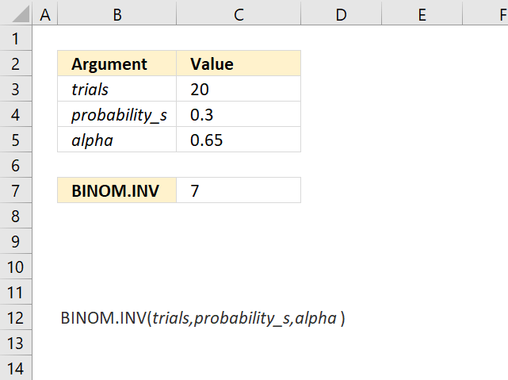Select row 7 header
508x380 pixels.
pos(16,190)
